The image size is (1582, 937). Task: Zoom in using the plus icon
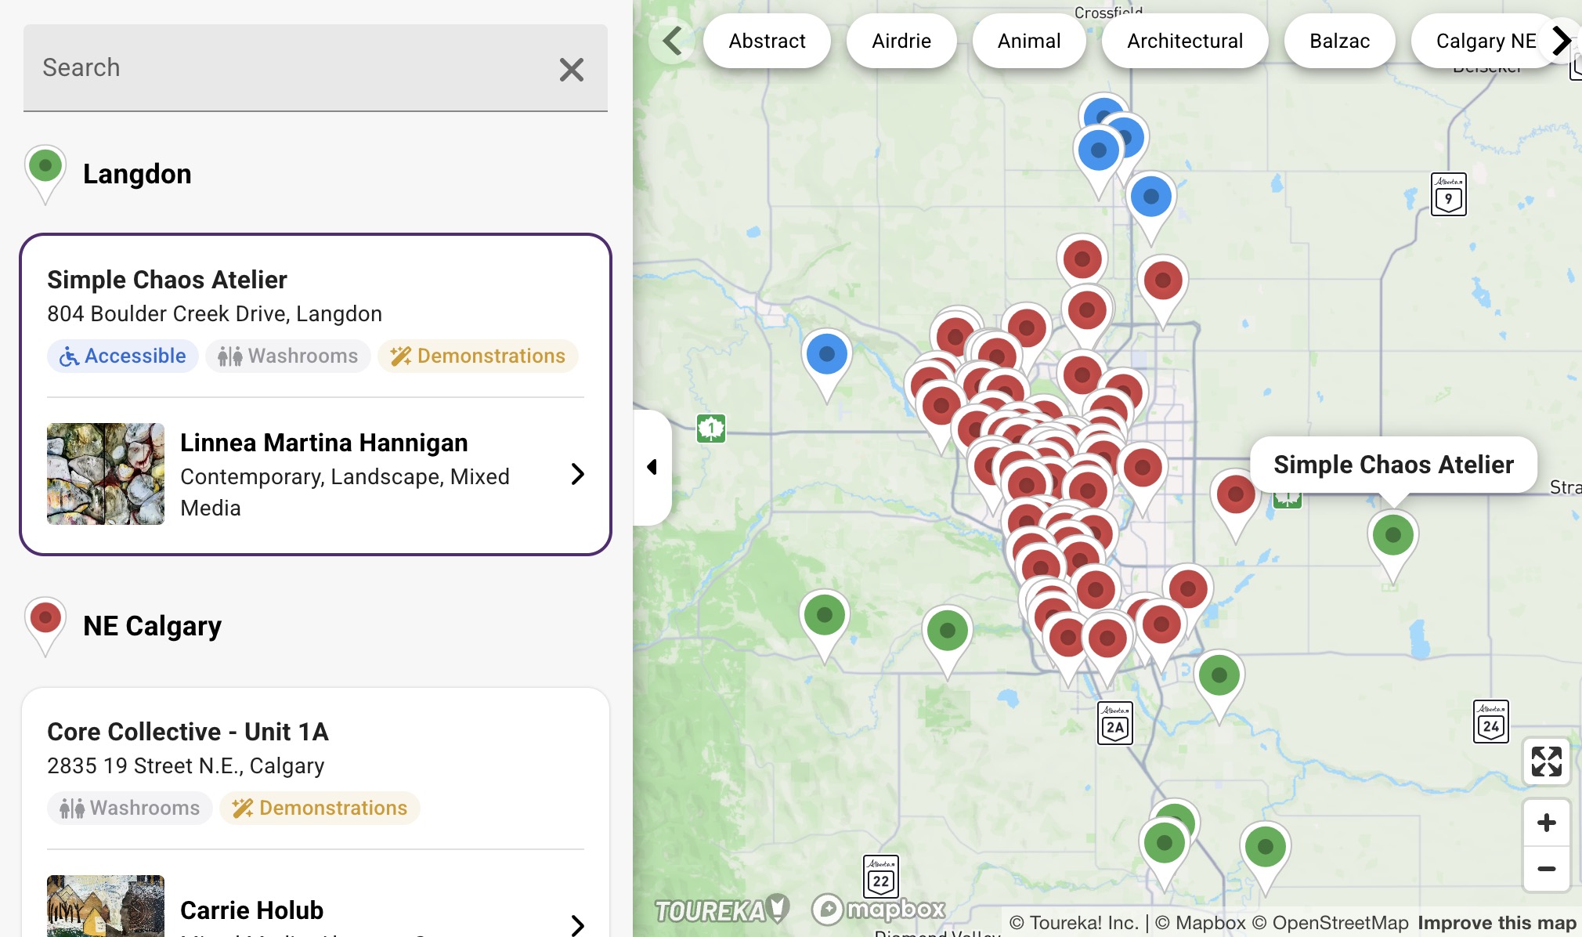click(1548, 822)
